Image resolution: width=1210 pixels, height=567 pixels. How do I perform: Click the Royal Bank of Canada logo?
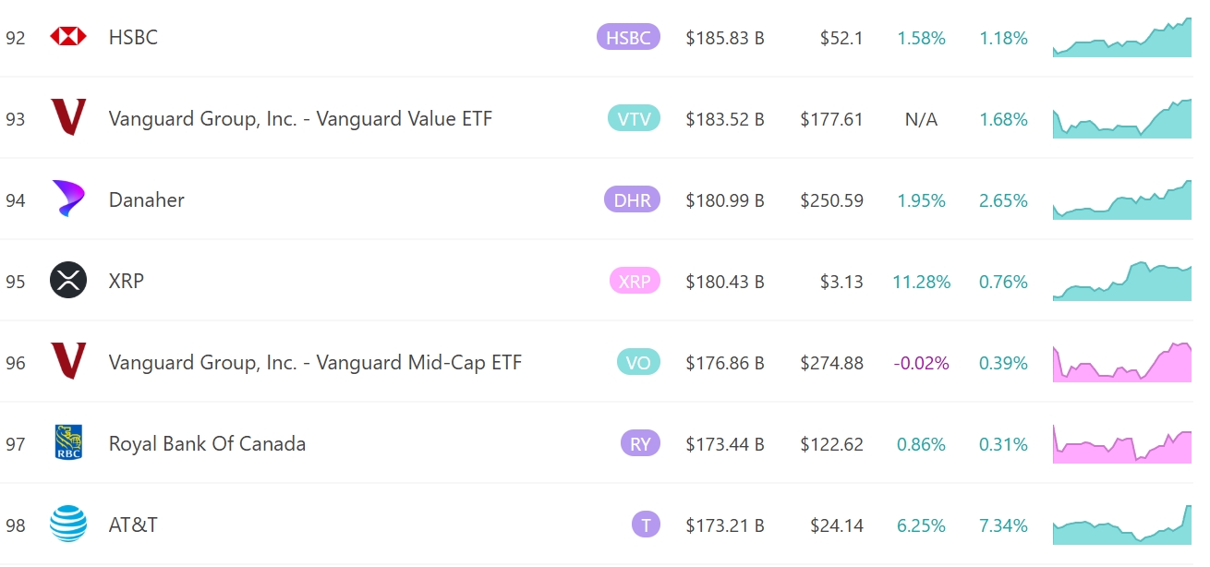[68, 442]
